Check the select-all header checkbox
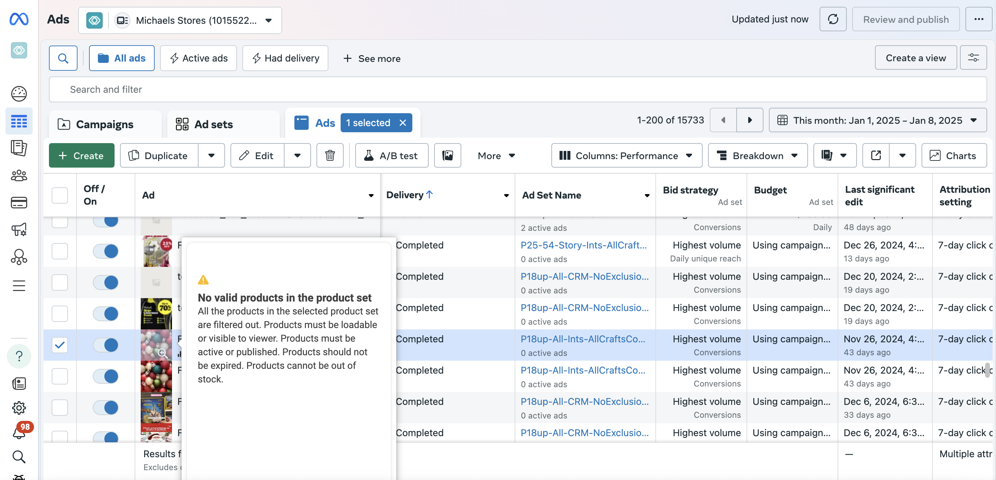 click(59, 195)
